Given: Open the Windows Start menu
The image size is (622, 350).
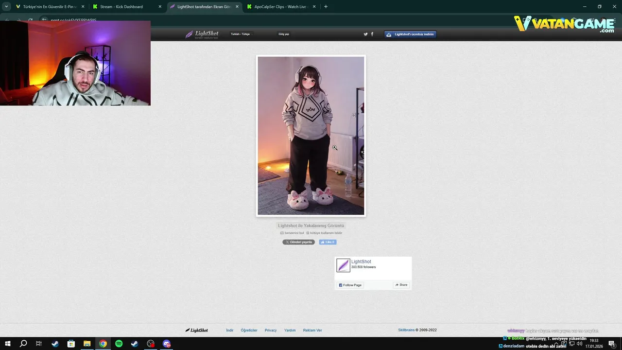Looking at the screenshot, I should (x=7, y=344).
